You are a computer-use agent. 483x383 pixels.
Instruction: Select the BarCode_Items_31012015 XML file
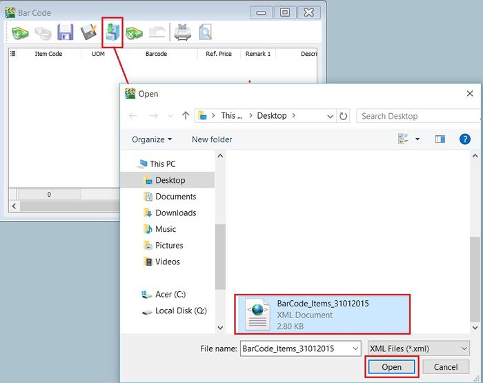[x=323, y=314]
